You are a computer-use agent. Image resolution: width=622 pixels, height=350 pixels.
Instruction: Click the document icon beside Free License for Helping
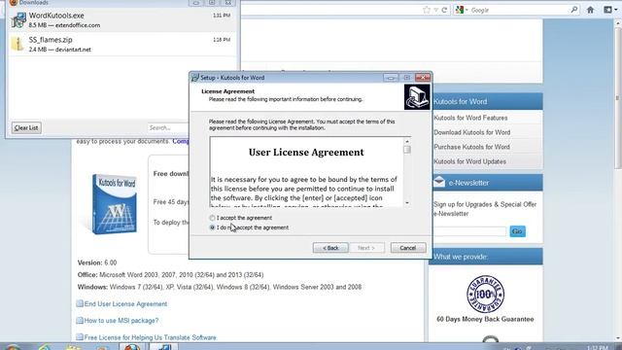pyautogui.click(x=80, y=337)
